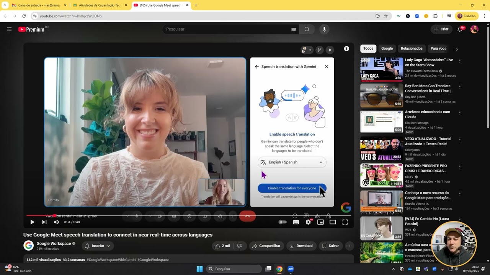Image resolution: width=490 pixels, height=275 pixels.
Task: Select the Google filter chip
Action: pos(387,49)
